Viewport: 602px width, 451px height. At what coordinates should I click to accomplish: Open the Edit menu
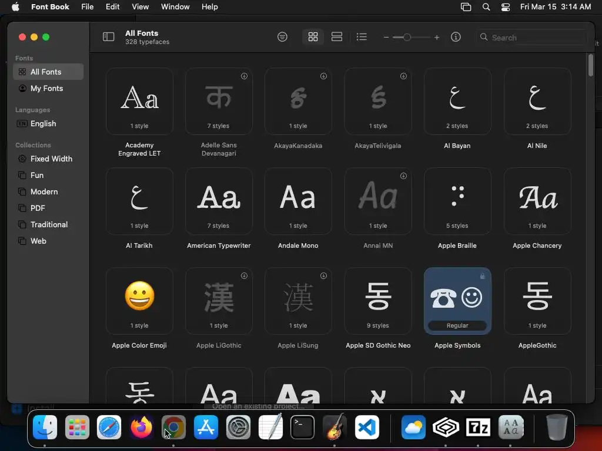coord(112,6)
